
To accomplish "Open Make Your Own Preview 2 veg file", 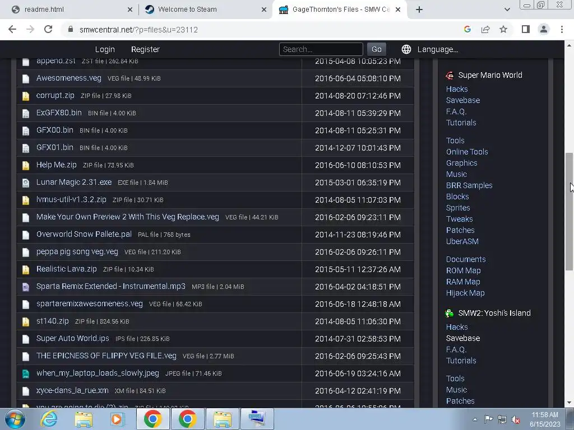I will 127,217.
